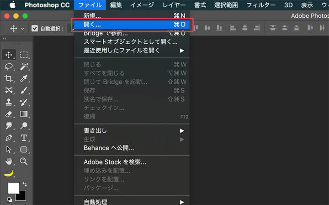Screen dimensions: 329x205
Task: Open the 書式 menu
Action: (x=200, y=5)
